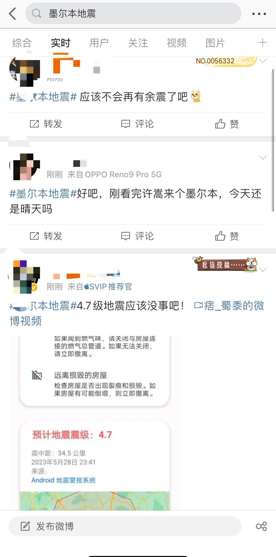Comment on the OPPO Reno9 Pro post
The height and width of the screenshot is (557, 276).
point(137,236)
